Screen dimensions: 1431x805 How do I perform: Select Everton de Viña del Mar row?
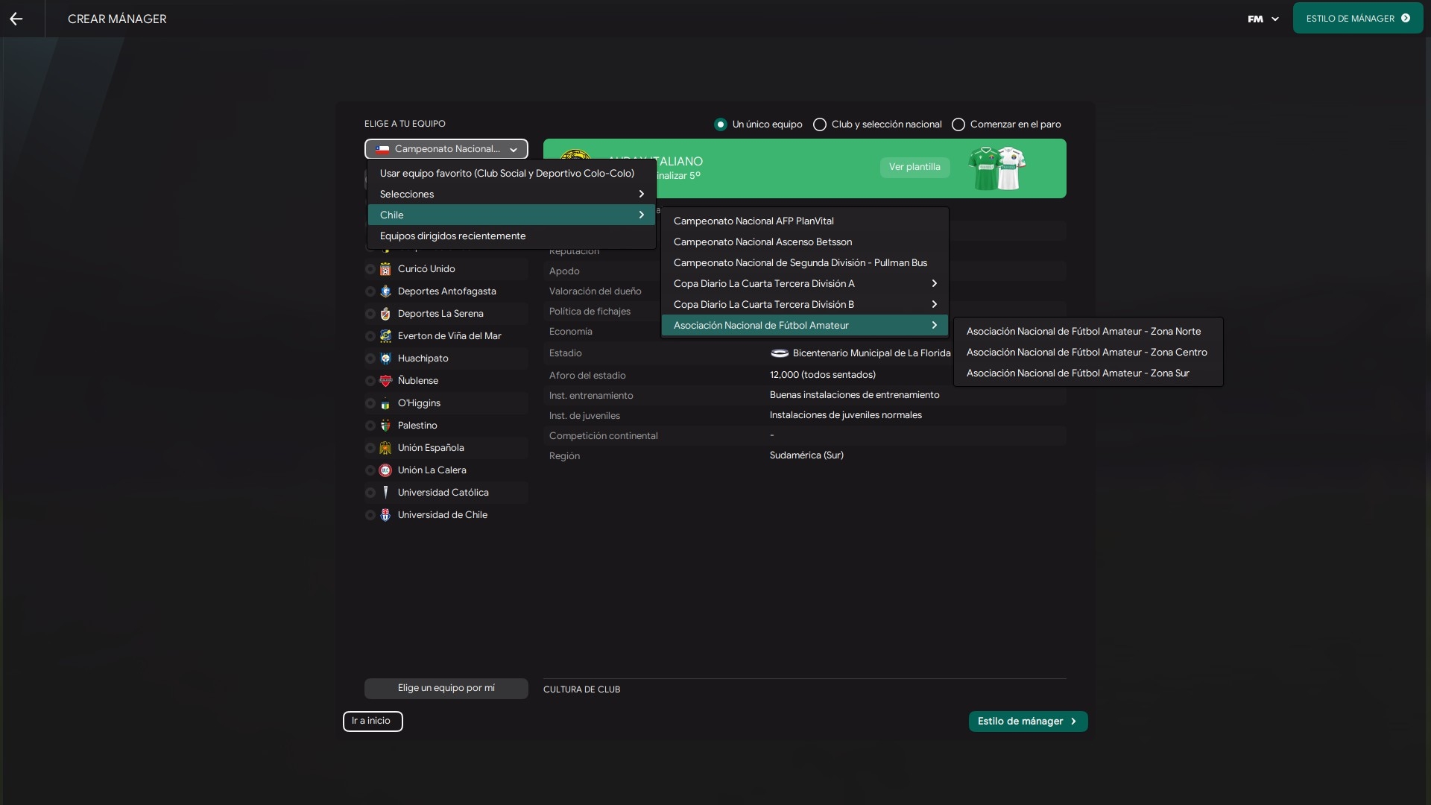click(x=446, y=336)
